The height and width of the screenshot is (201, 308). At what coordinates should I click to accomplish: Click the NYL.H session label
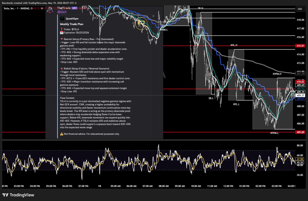pos(234,45)
